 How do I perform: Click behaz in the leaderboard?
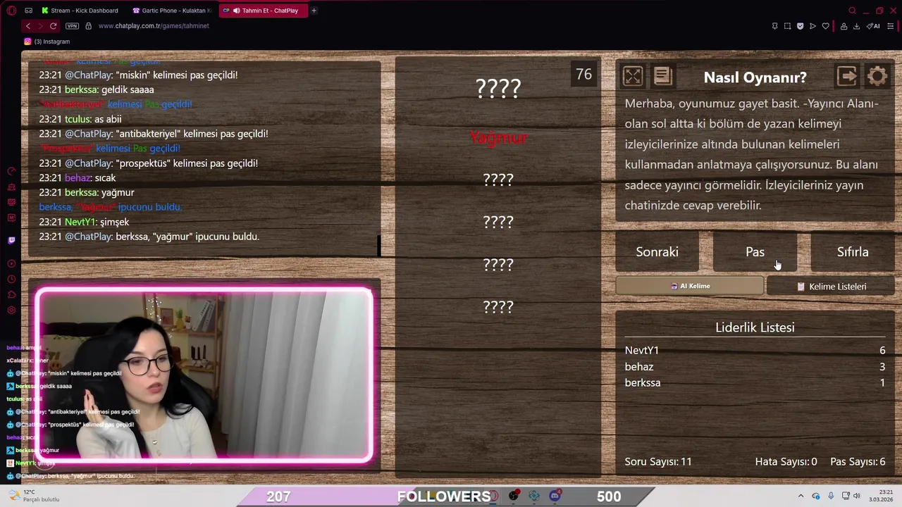[x=639, y=366]
